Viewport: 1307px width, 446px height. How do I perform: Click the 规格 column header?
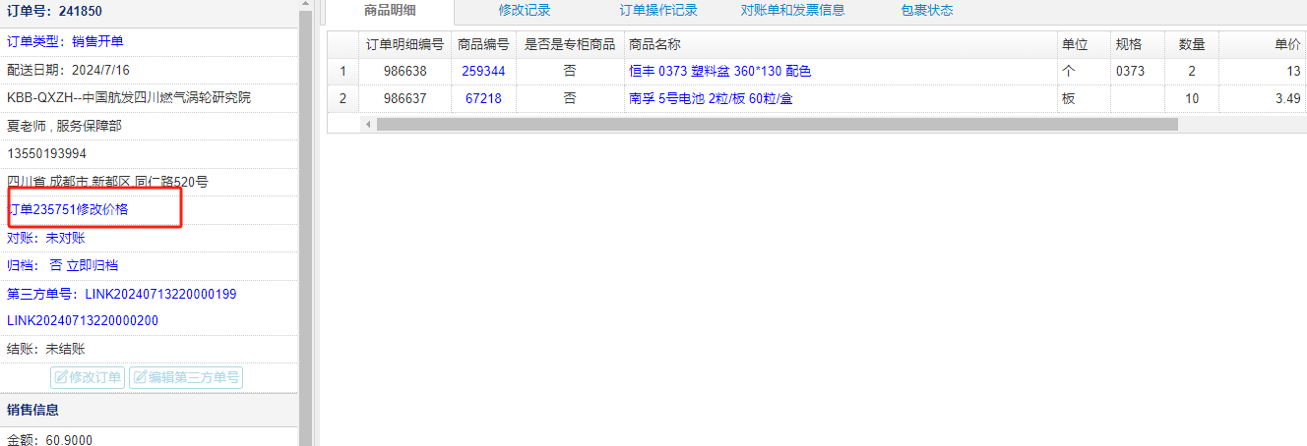1138,45
